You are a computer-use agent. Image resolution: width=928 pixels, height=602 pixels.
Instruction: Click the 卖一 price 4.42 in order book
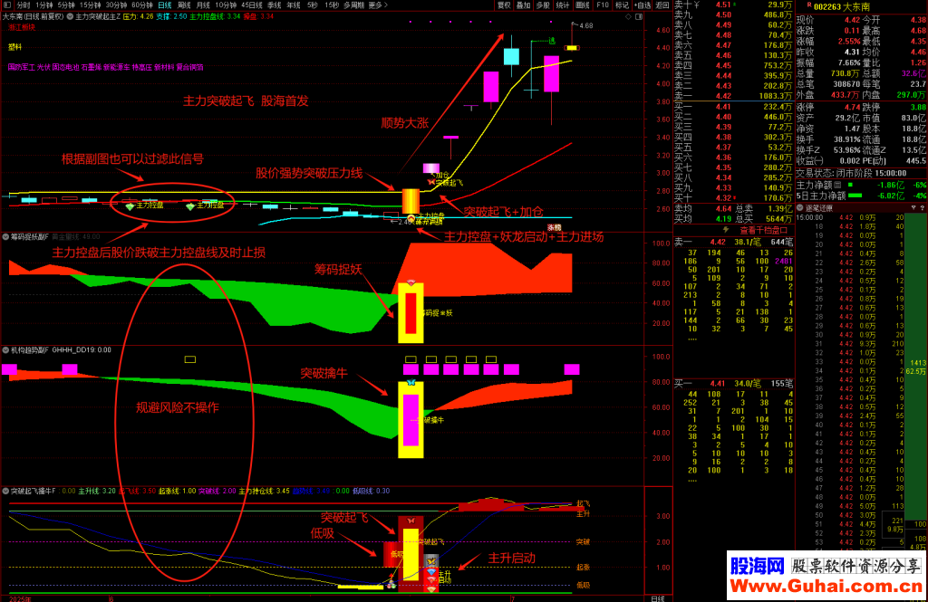click(723, 96)
